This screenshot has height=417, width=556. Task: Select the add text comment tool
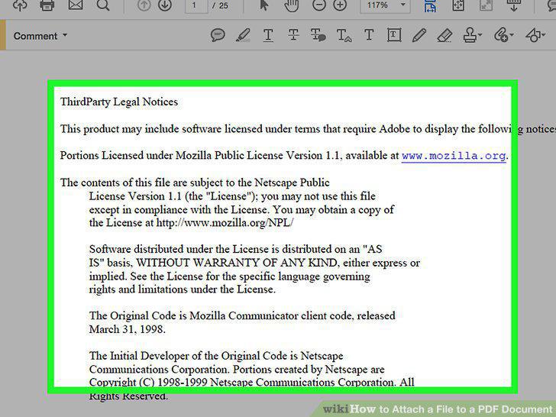pos(369,35)
